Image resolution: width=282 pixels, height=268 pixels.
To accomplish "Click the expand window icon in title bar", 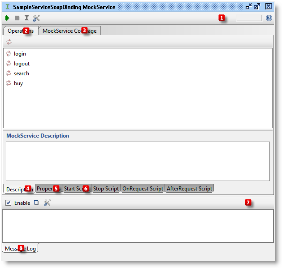I will tap(257, 6).
